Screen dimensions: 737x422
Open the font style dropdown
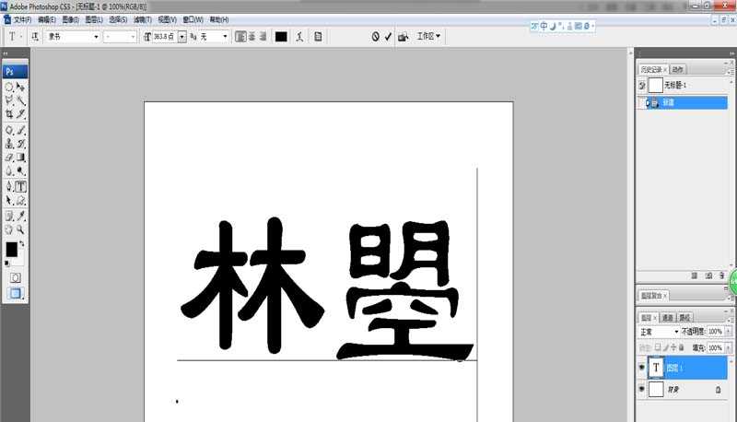click(133, 37)
